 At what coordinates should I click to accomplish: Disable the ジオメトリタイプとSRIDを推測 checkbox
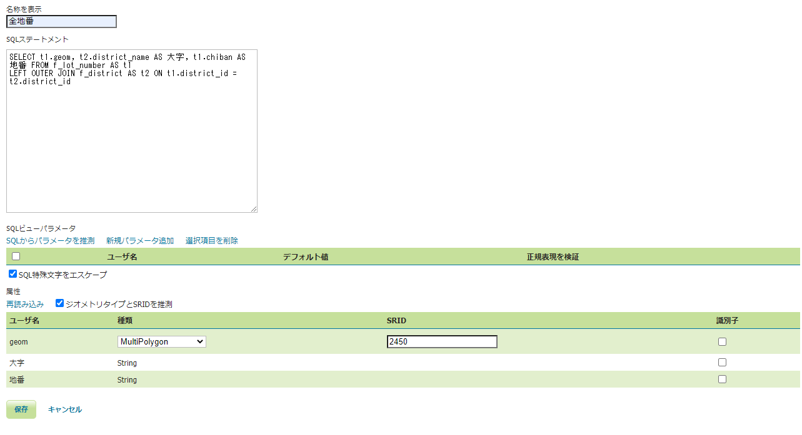(60, 303)
